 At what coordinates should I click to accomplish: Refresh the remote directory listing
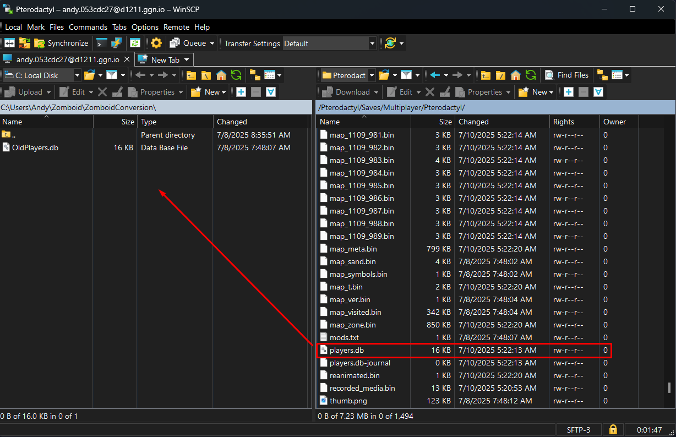[x=530, y=75]
